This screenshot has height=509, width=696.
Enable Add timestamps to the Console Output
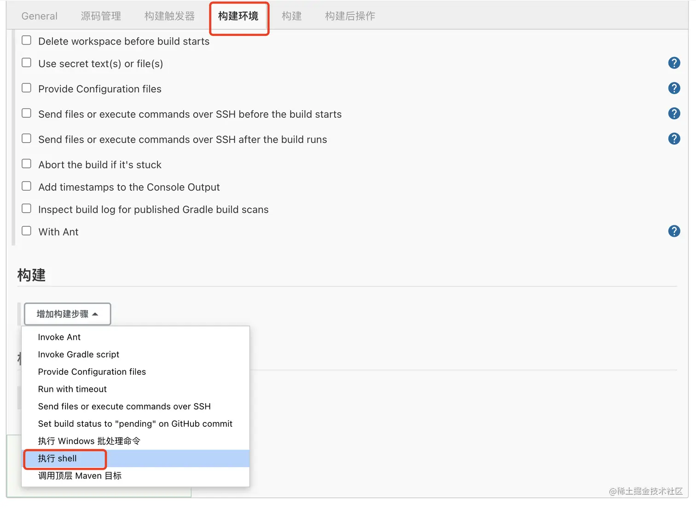(x=27, y=186)
